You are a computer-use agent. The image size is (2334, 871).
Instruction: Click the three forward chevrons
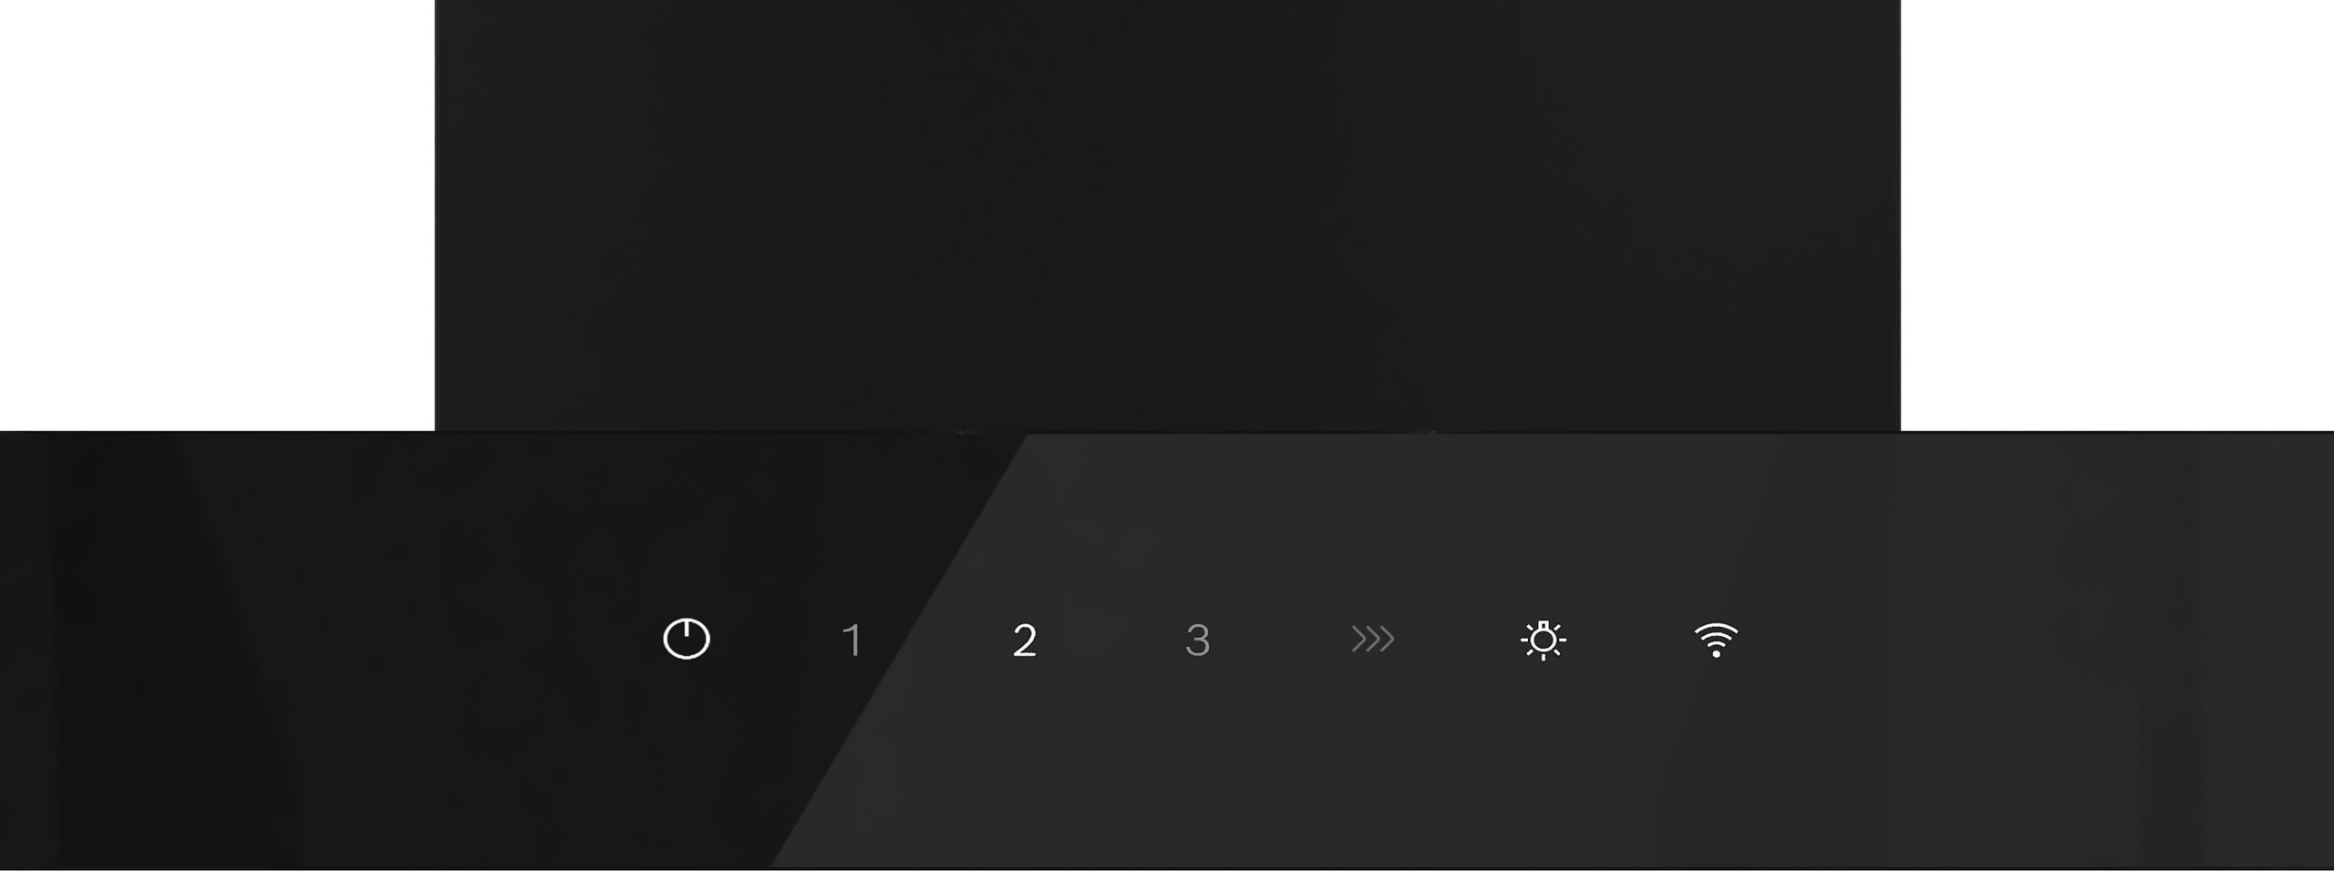1372,640
